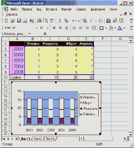
Task: Toggle bold formatting with the Ж button
Action: [54, 28]
